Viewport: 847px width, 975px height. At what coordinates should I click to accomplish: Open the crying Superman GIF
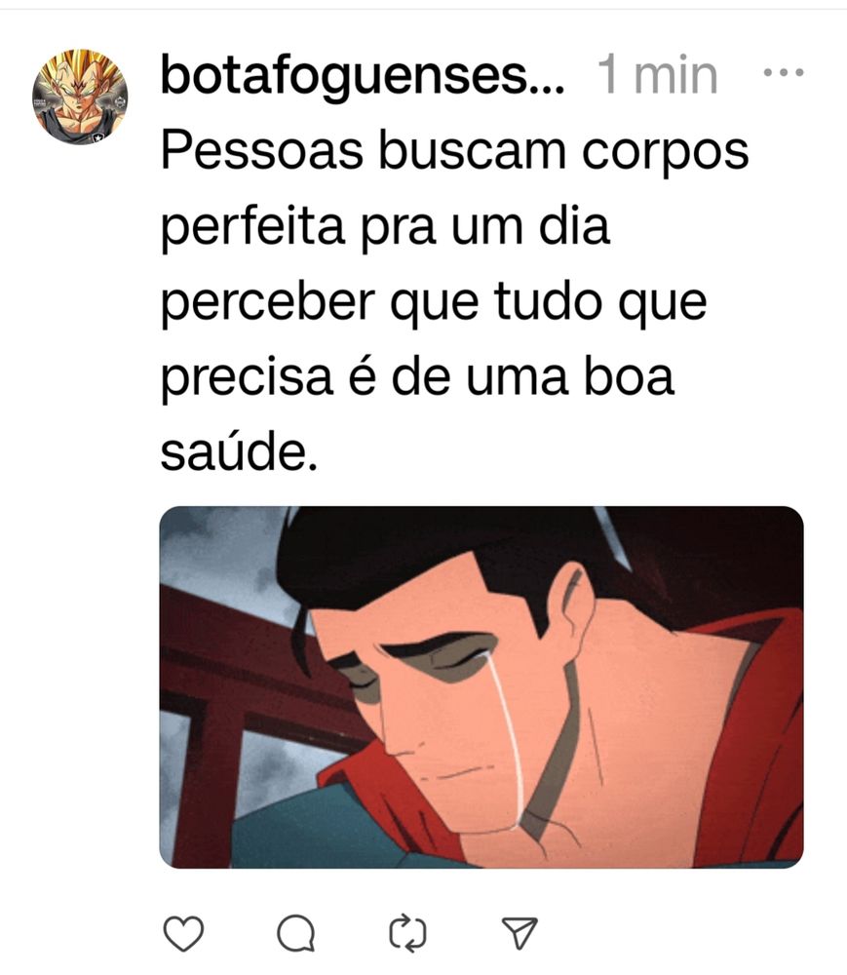481,687
